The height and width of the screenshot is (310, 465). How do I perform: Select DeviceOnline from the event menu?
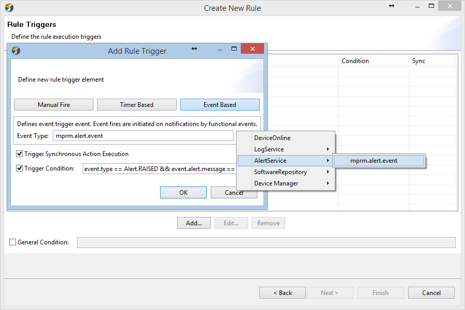click(x=286, y=137)
